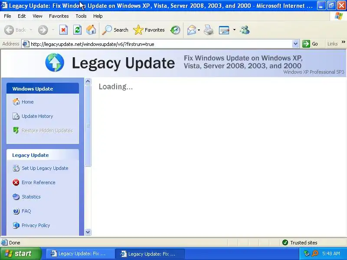Click the green network tray icon
This screenshot has height=260, width=347.
tap(307, 253)
